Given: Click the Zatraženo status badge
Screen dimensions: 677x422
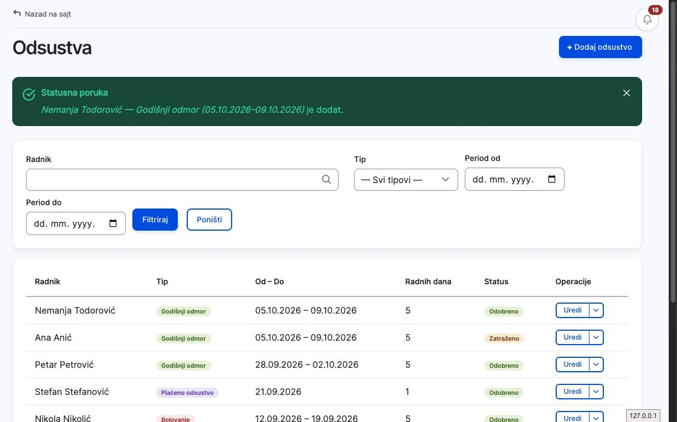Looking at the screenshot, I should 504,338.
